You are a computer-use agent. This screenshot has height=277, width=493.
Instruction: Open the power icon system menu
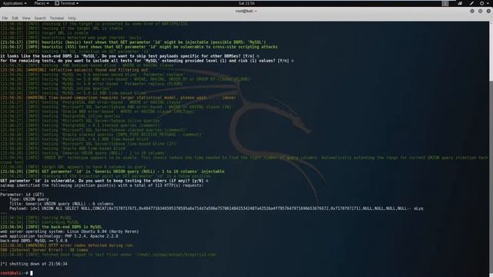(481, 3)
